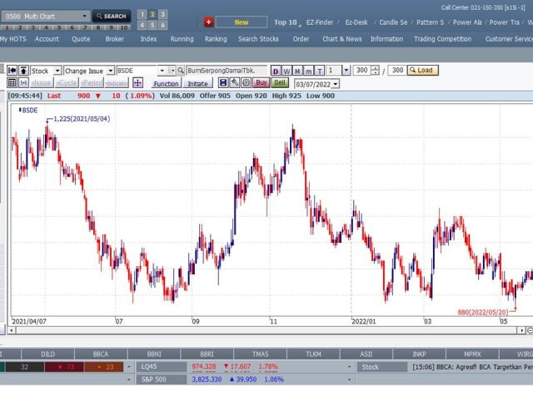Toggle Weekly period W button
Viewport: 533px width, 399px height.
(x=287, y=71)
